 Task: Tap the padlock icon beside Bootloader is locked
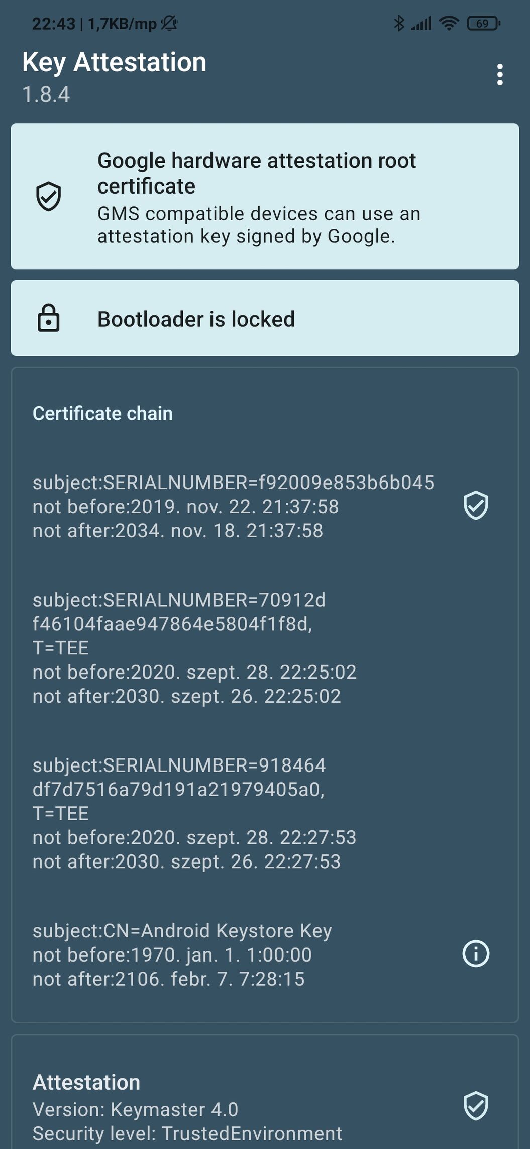coord(48,318)
